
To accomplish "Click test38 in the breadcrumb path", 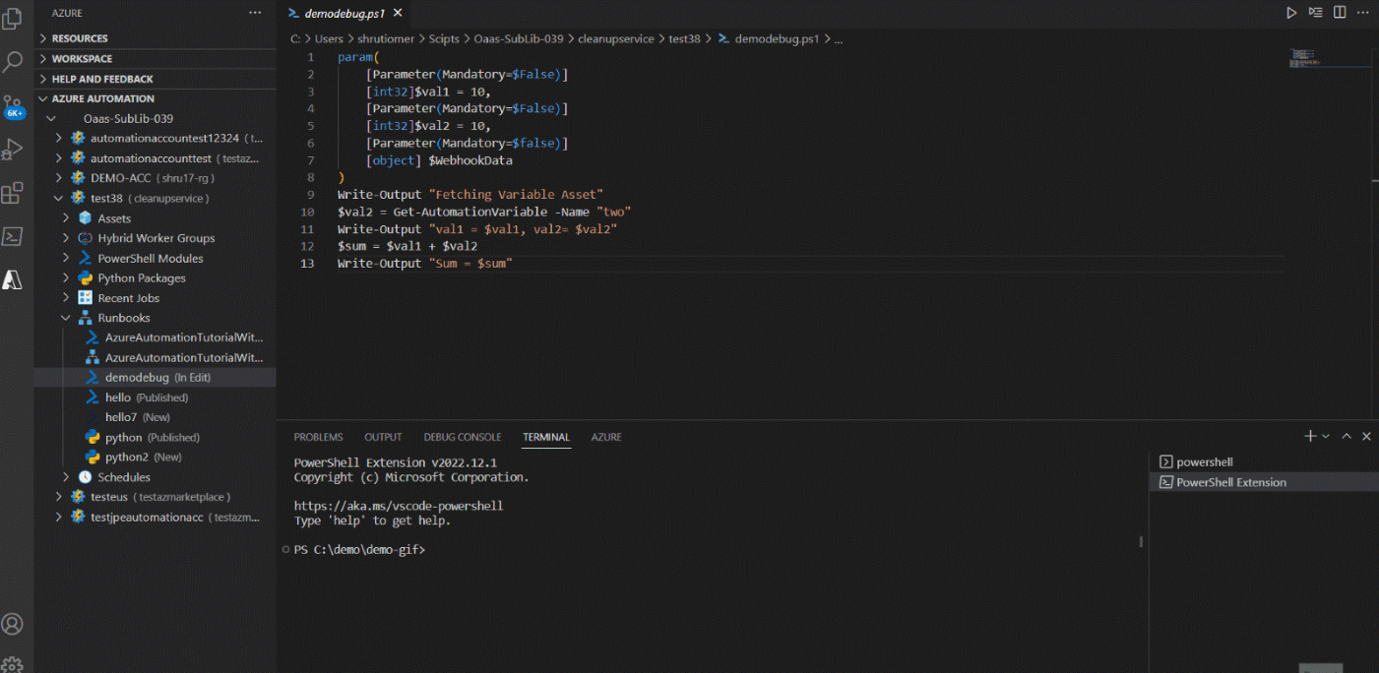I will [x=686, y=38].
